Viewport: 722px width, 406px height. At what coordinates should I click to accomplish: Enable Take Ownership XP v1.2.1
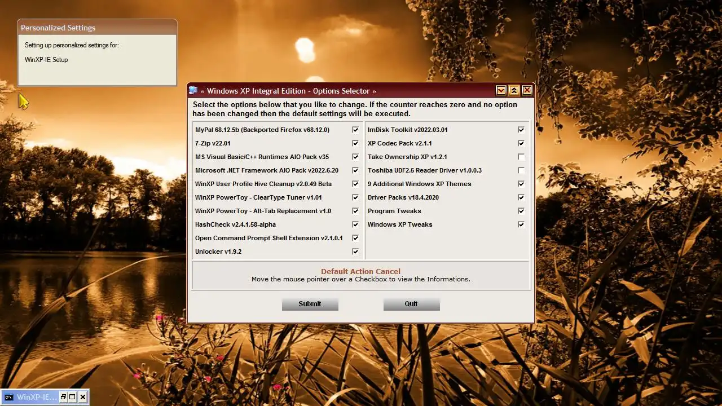(521, 157)
